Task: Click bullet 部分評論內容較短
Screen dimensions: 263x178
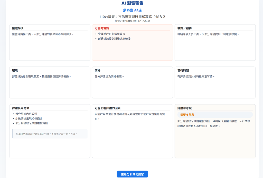Action: [x=26, y=114]
